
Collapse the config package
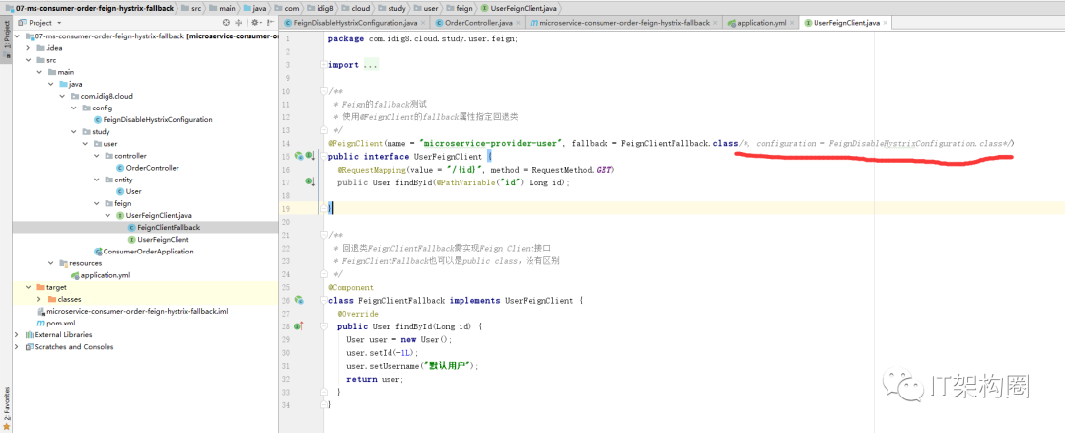74,108
